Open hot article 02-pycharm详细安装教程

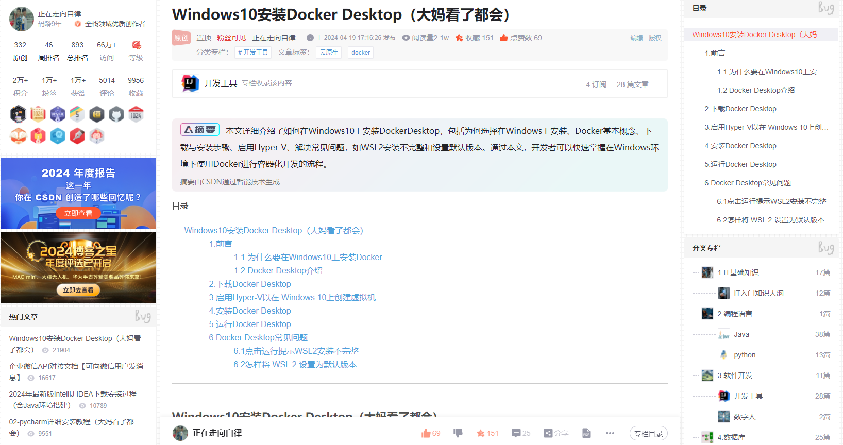pos(72,427)
